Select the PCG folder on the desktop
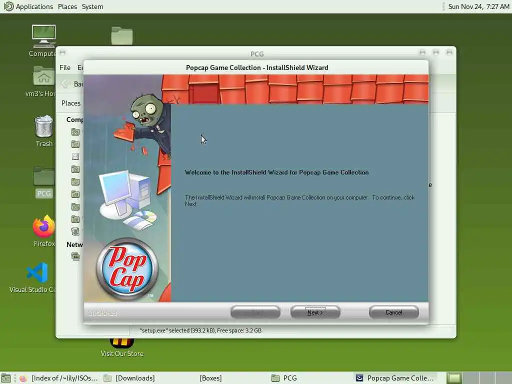 (44, 182)
